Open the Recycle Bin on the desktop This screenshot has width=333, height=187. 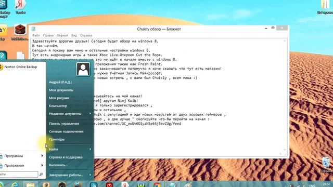(326, 164)
